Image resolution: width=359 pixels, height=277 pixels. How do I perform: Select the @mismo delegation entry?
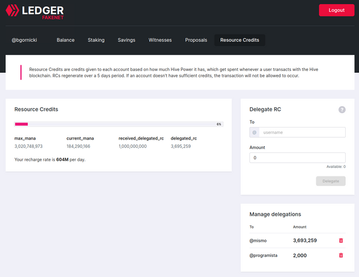click(259, 240)
